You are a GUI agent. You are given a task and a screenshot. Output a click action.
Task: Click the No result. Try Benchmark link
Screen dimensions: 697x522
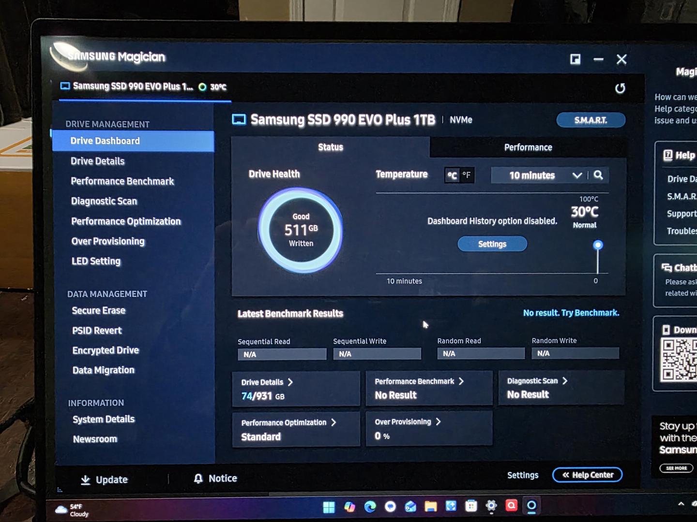click(x=571, y=313)
